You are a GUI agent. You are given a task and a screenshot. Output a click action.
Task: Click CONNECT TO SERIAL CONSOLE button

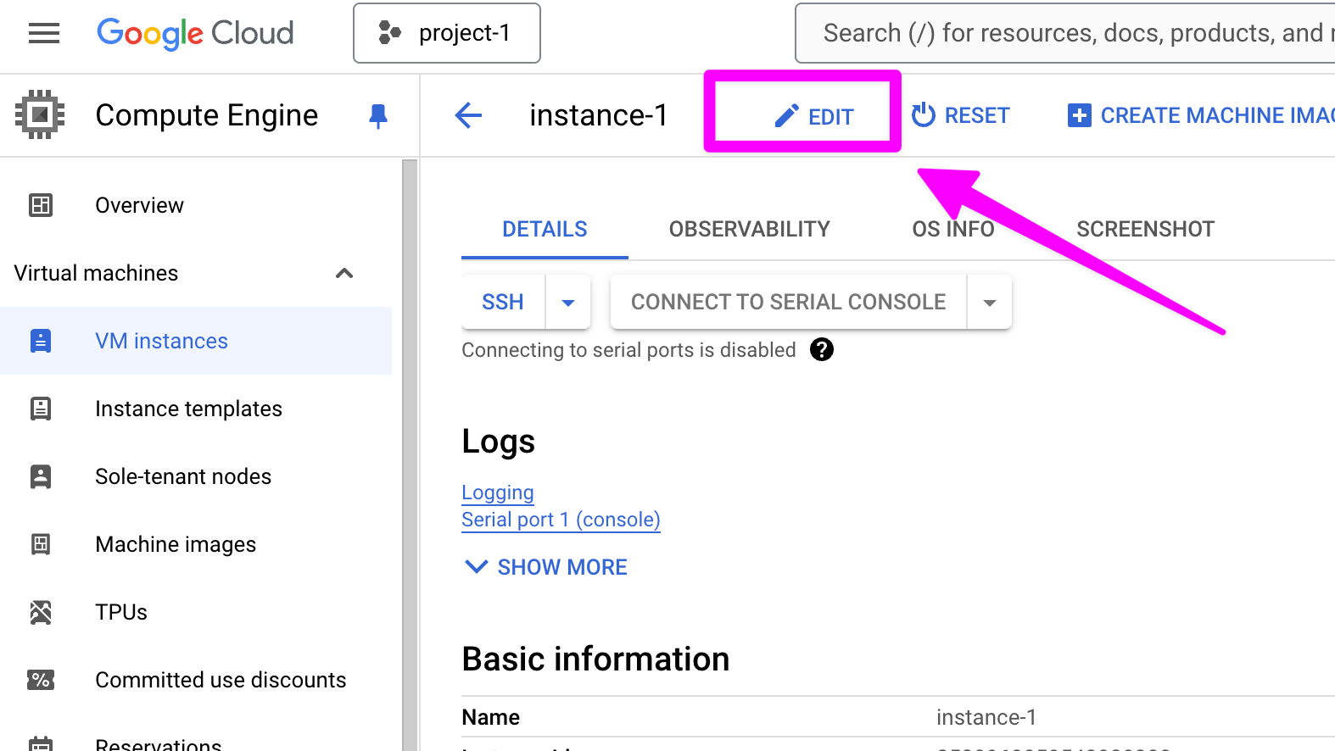pyautogui.click(x=789, y=302)
